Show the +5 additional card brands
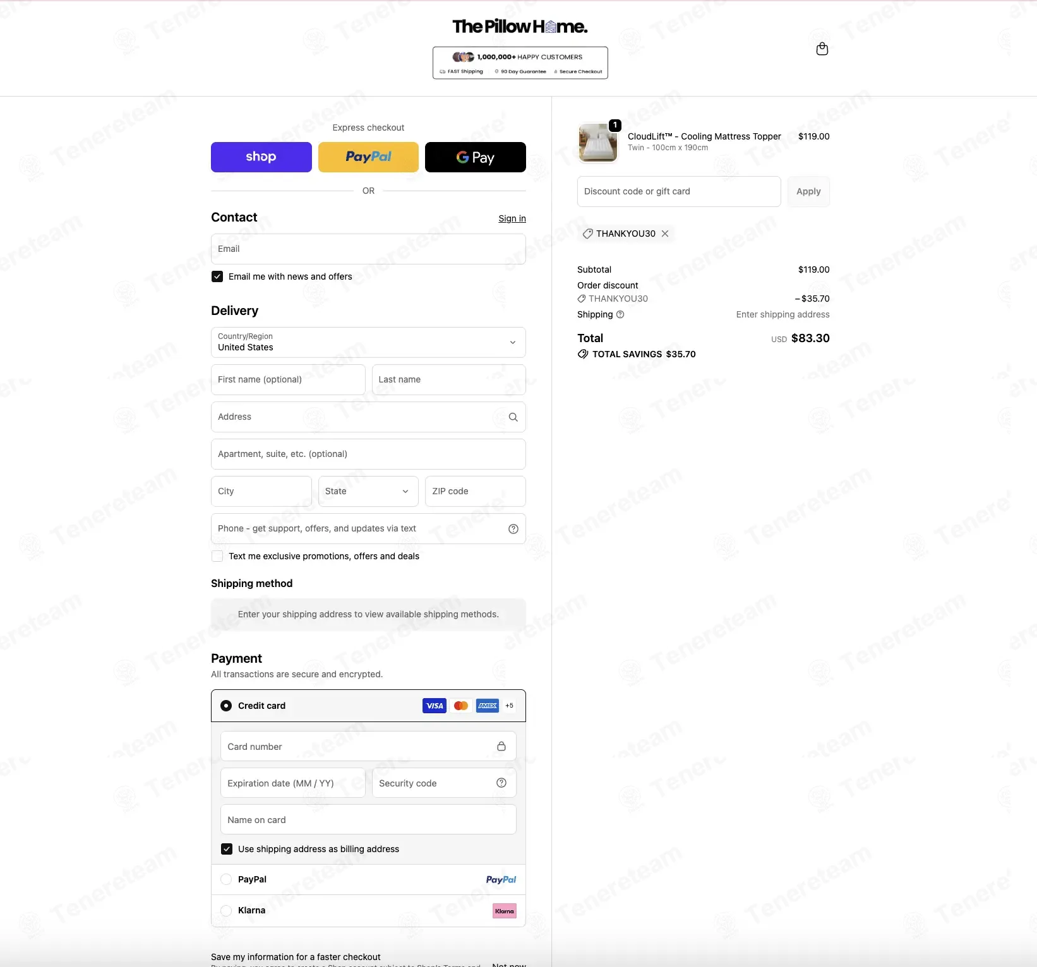The height and width of the screenshot is (967, 1037). 509,706
